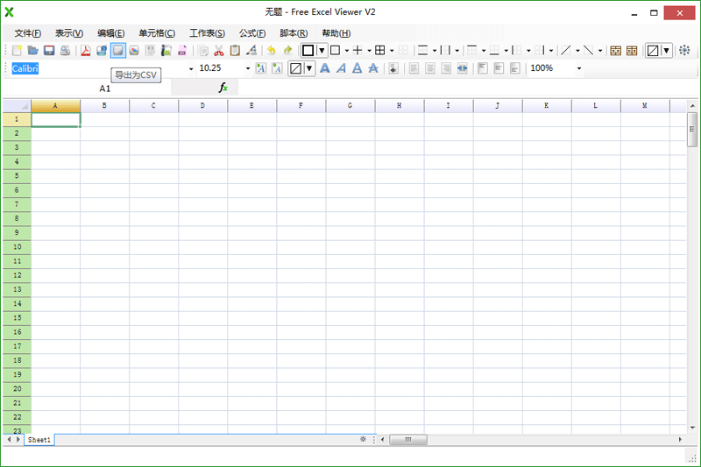Open the 文件(F) menu
Viewport: 701px width, 467px height.
[x=28, y=33]
